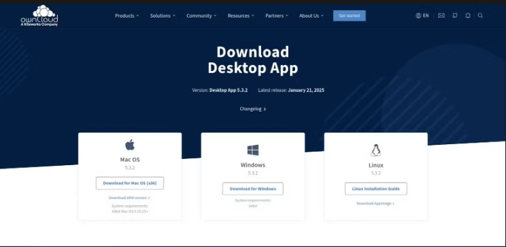Open the Solutions menu
The width and height of the screenshot is (506, 247).
(x=163, y=16)
